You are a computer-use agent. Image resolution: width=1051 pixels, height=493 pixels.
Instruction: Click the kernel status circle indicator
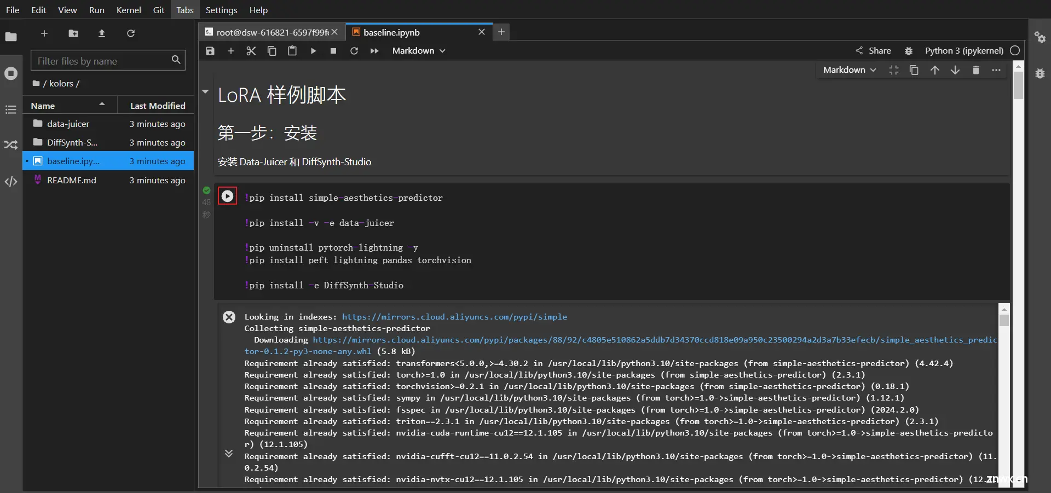tap(1015, 50)
